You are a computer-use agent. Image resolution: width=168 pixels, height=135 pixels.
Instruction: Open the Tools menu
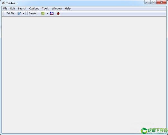pyautogui.click(x=45, y=8)
